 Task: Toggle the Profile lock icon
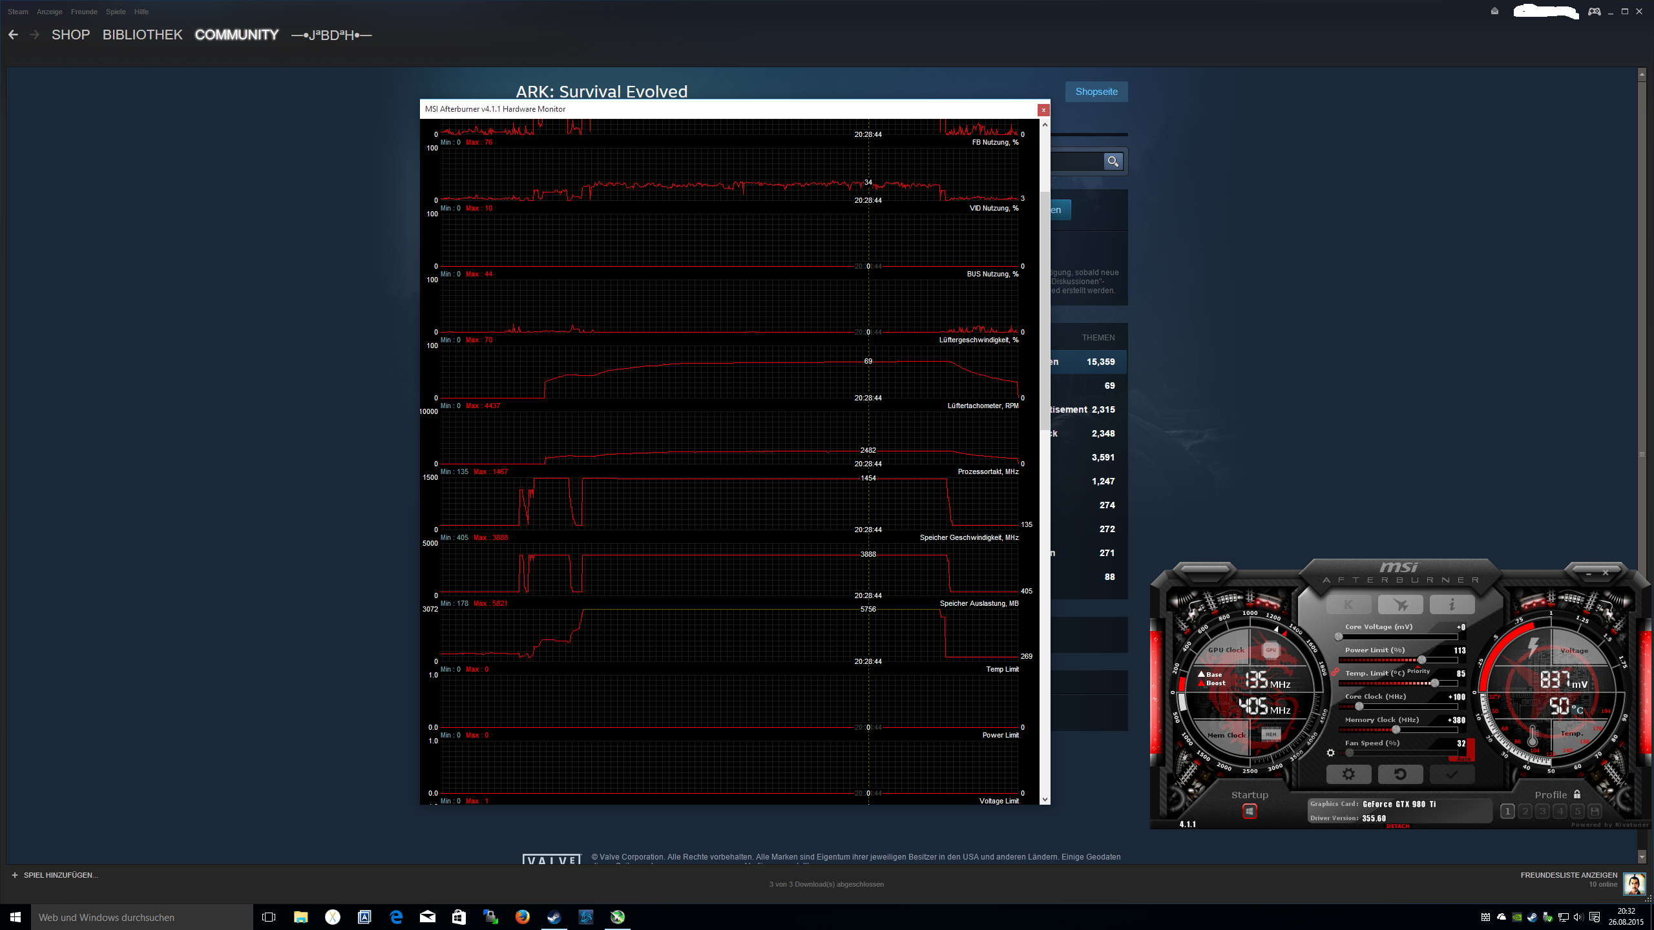coord(1577,794)
